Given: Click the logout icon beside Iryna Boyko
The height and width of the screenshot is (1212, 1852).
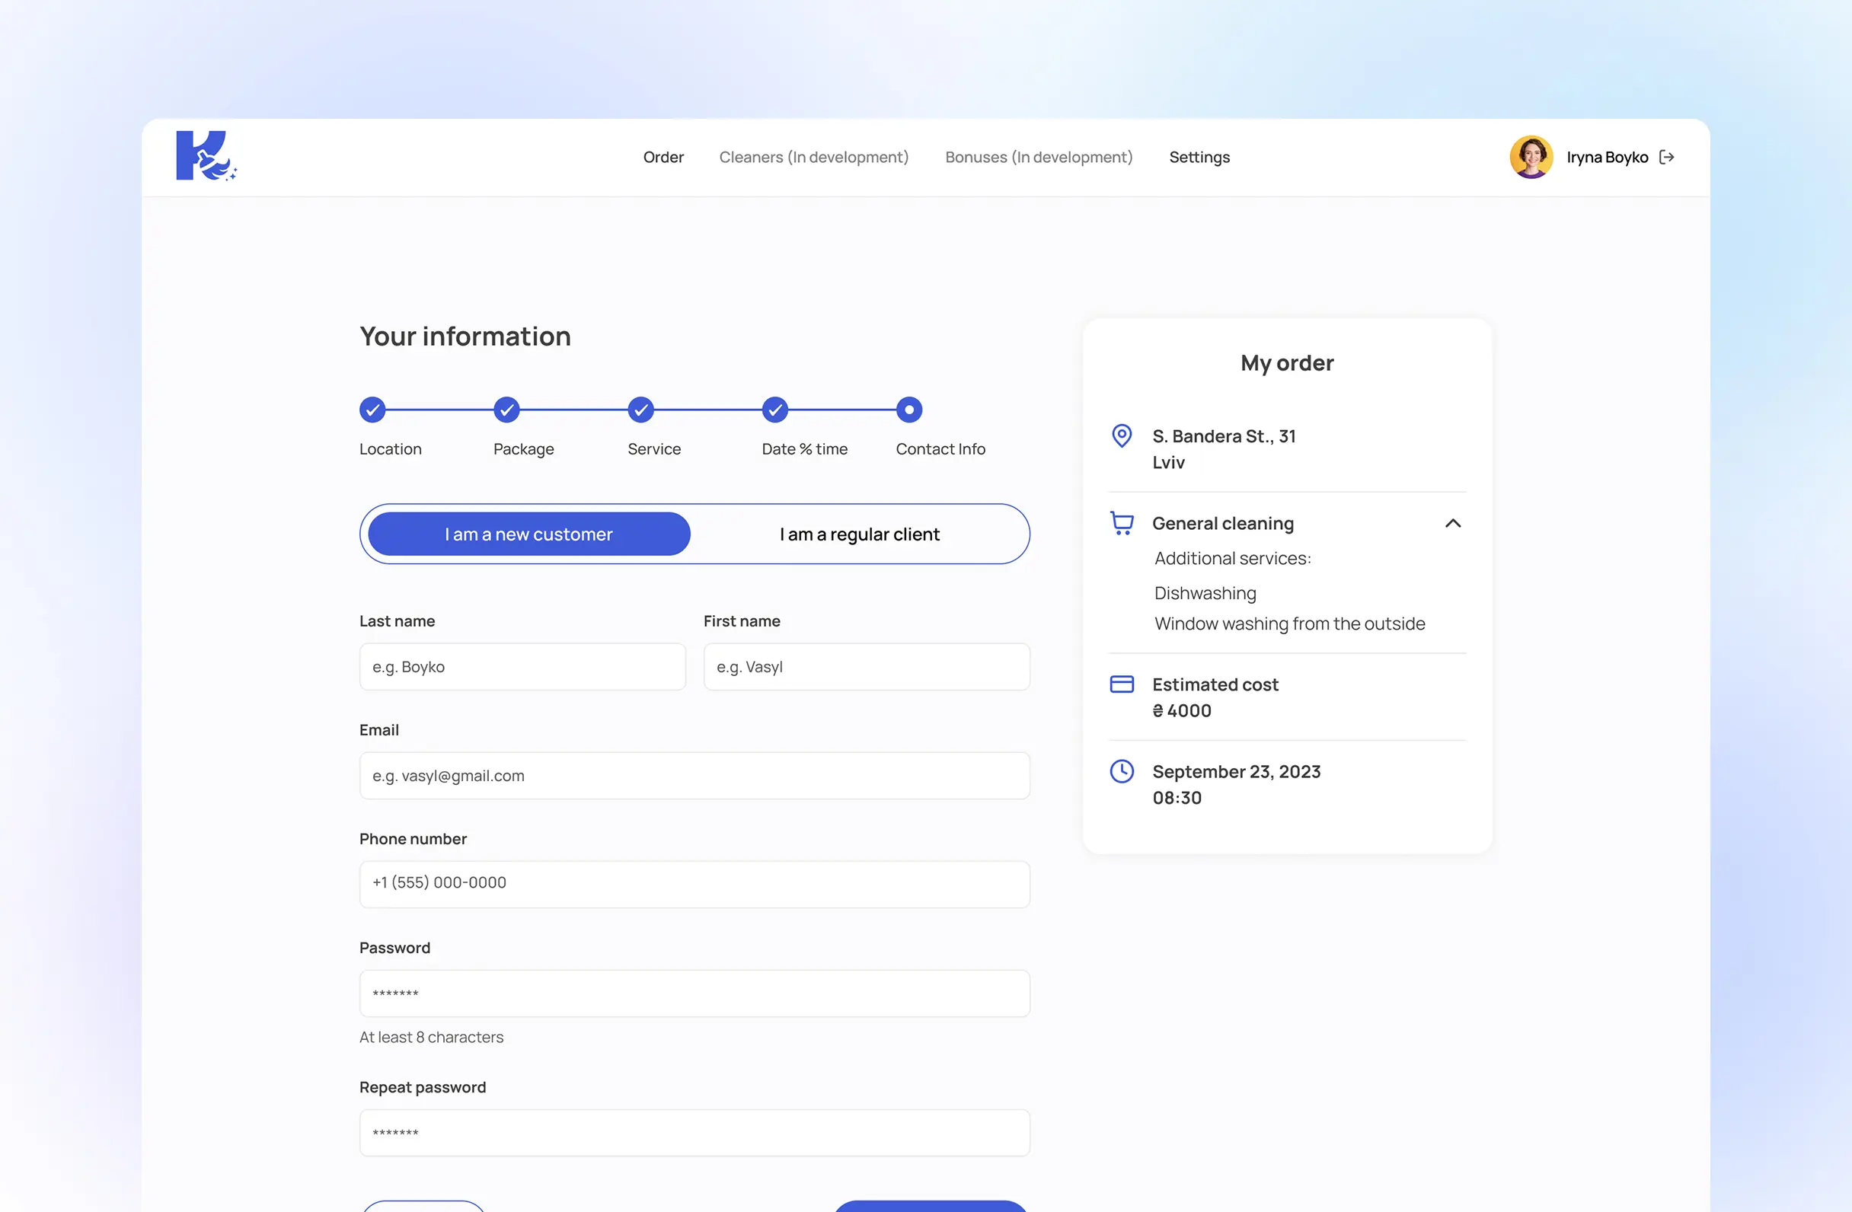Looking at the screenshot, I should click(x=1666, y=157).
